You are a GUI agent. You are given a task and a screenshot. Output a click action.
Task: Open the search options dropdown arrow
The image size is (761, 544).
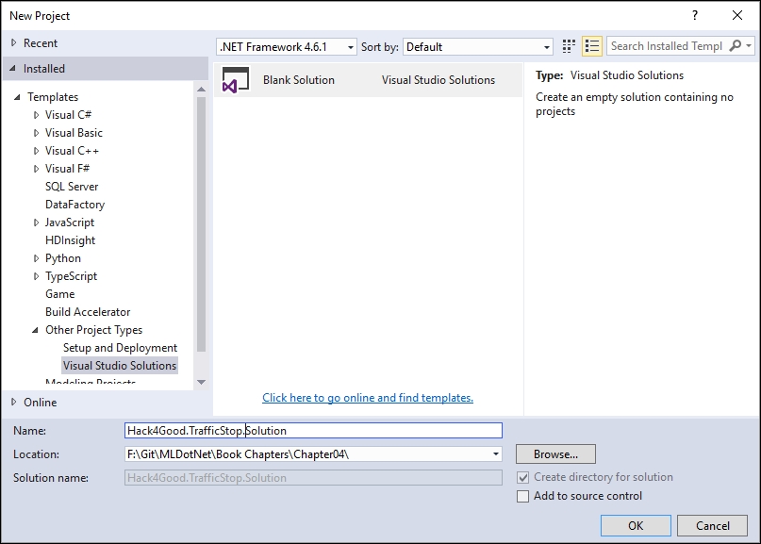click(x=749, y=46)
